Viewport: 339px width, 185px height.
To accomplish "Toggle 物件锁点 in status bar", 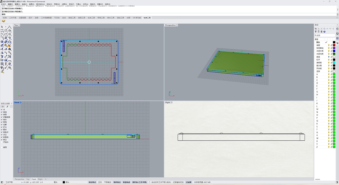I will [x=117, y=182].
